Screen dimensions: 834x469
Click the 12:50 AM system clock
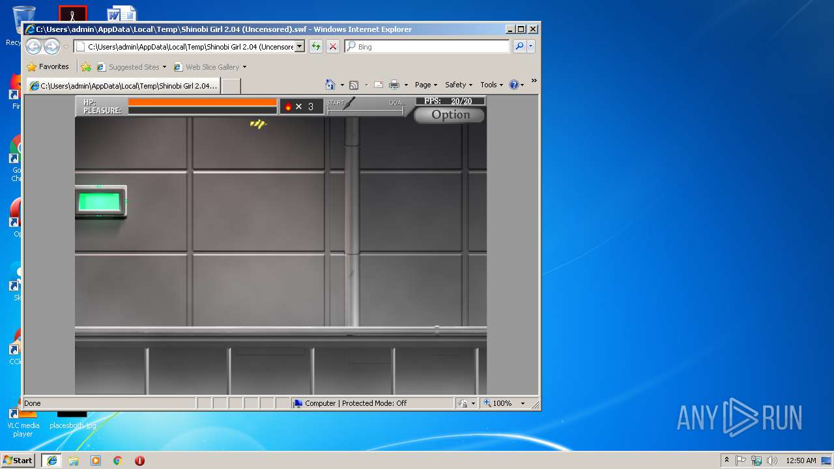801,461
